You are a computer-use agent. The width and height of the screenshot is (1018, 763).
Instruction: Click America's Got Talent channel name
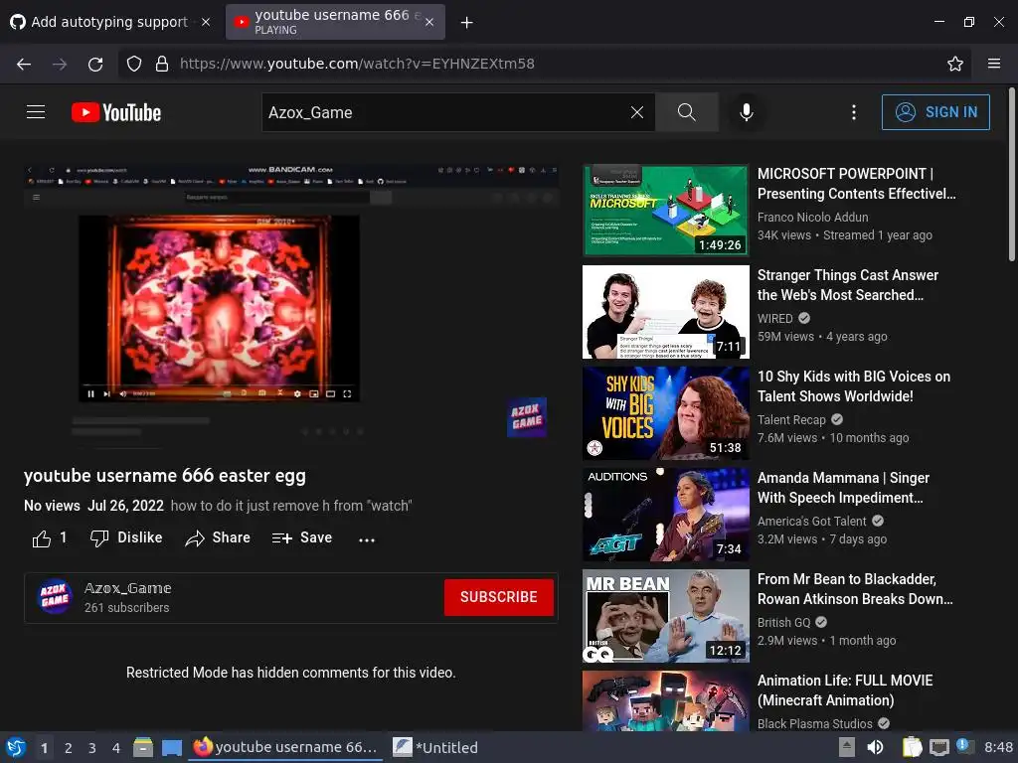pyautogui.click(x=811, y=521)
